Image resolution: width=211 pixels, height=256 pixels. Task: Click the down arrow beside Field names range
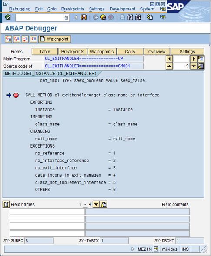[96, 204]
